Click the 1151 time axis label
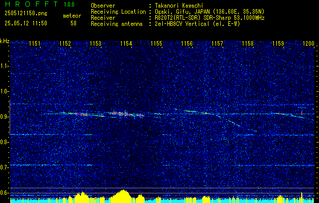319x203 pixels. tap(35, 44)
